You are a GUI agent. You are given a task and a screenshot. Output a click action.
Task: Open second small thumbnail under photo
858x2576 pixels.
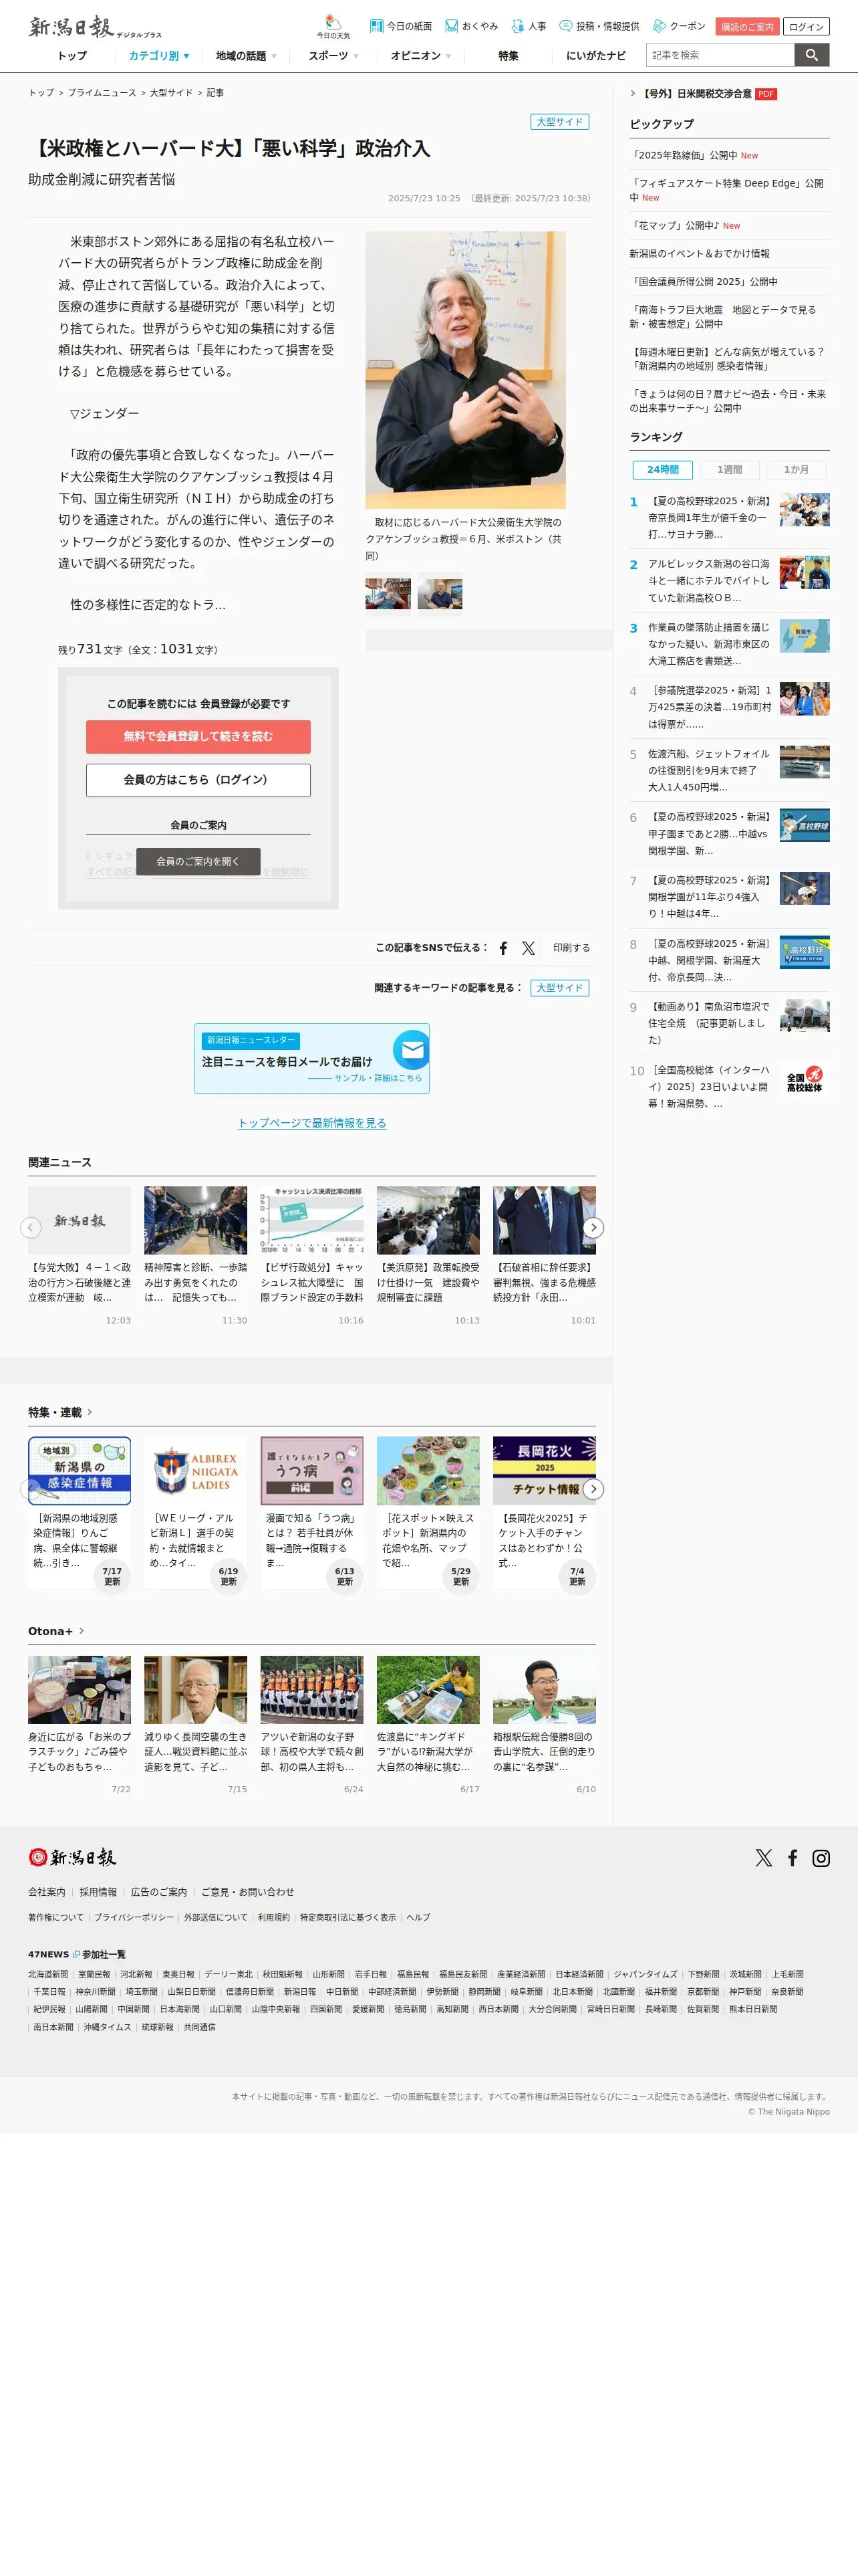tap(440, 595)
